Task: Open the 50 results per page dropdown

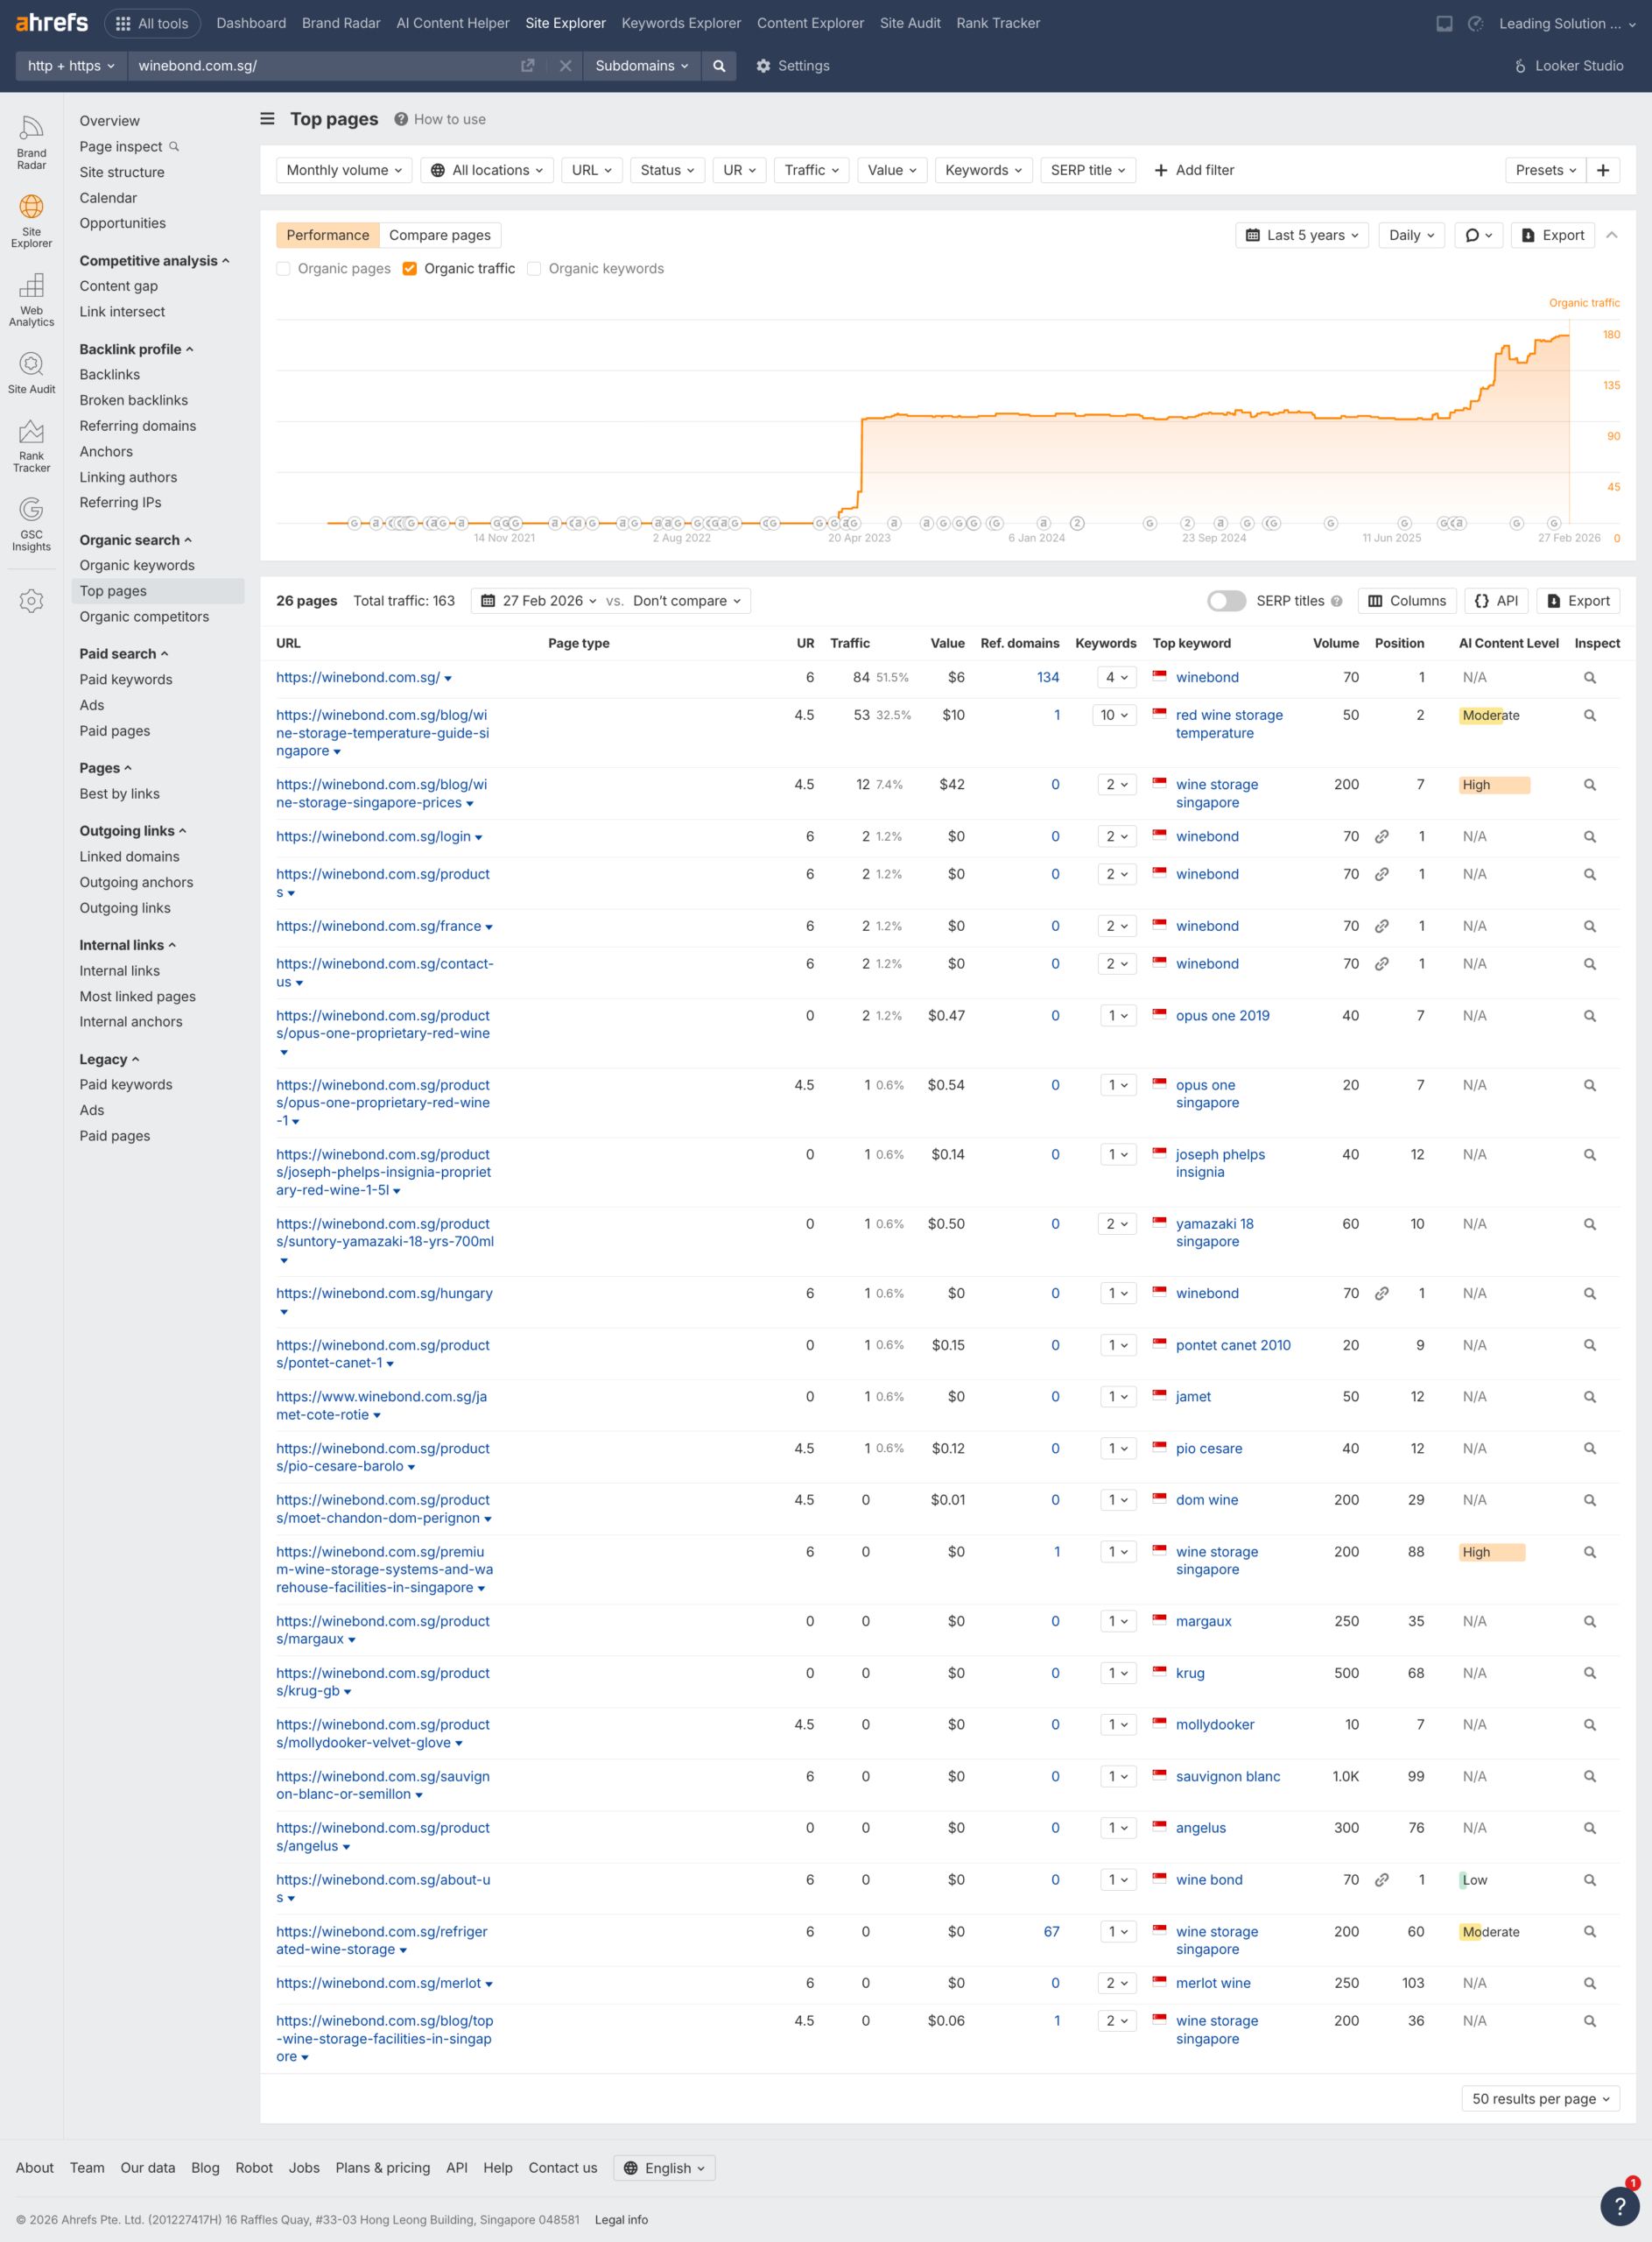Action: 1540,2099
